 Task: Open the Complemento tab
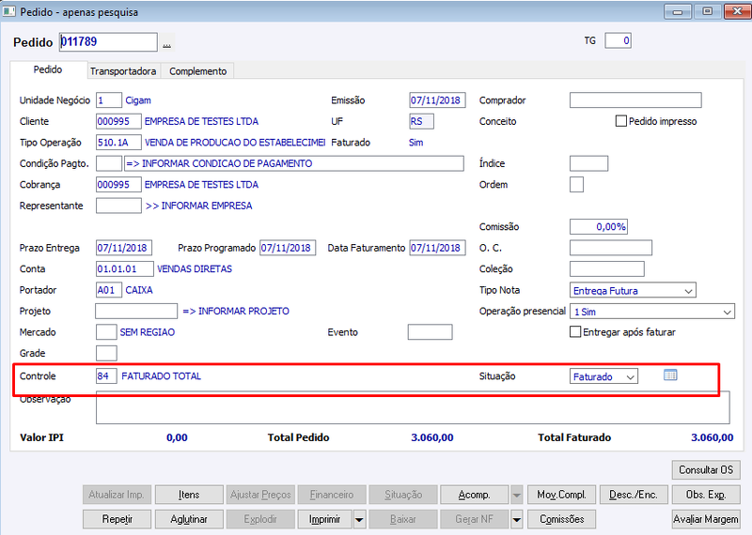point(198,71)
